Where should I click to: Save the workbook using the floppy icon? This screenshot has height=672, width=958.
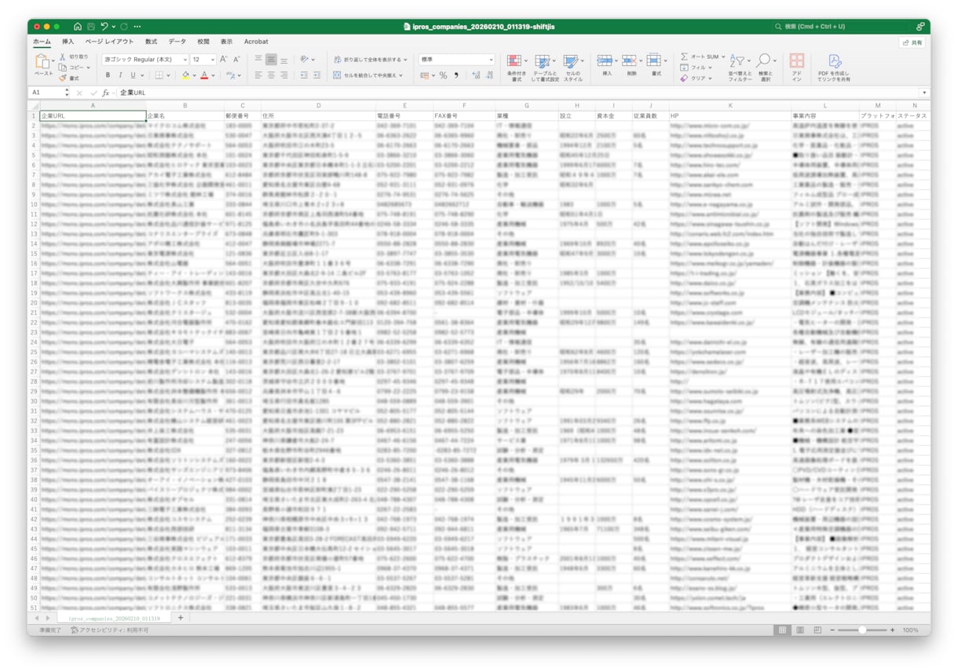pyautogui.click(x=91, y=27)
